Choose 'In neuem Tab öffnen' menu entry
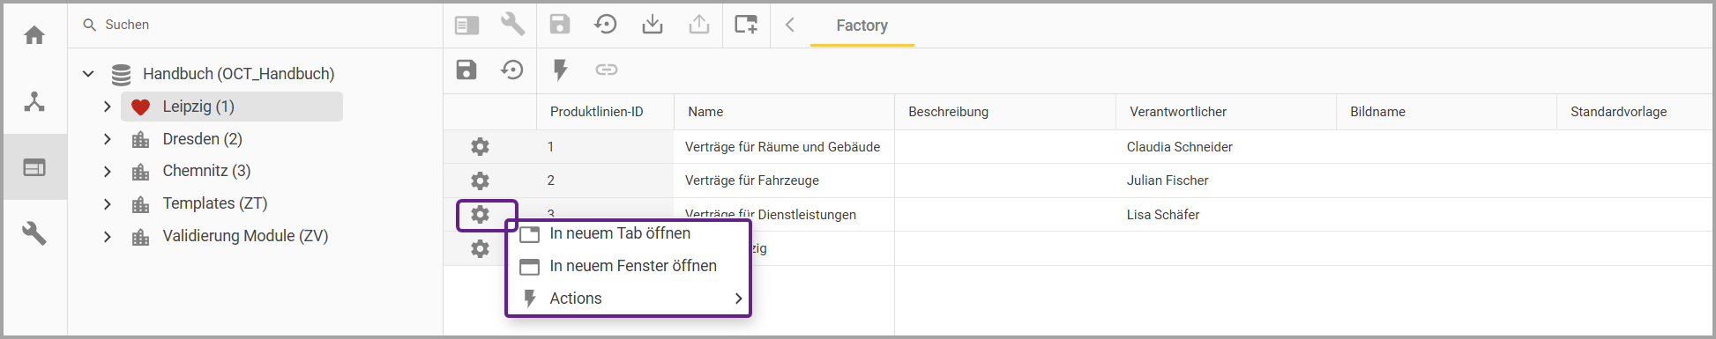Image resolution: width=1716 pixels, height=339 pixels. coord(629,233)
